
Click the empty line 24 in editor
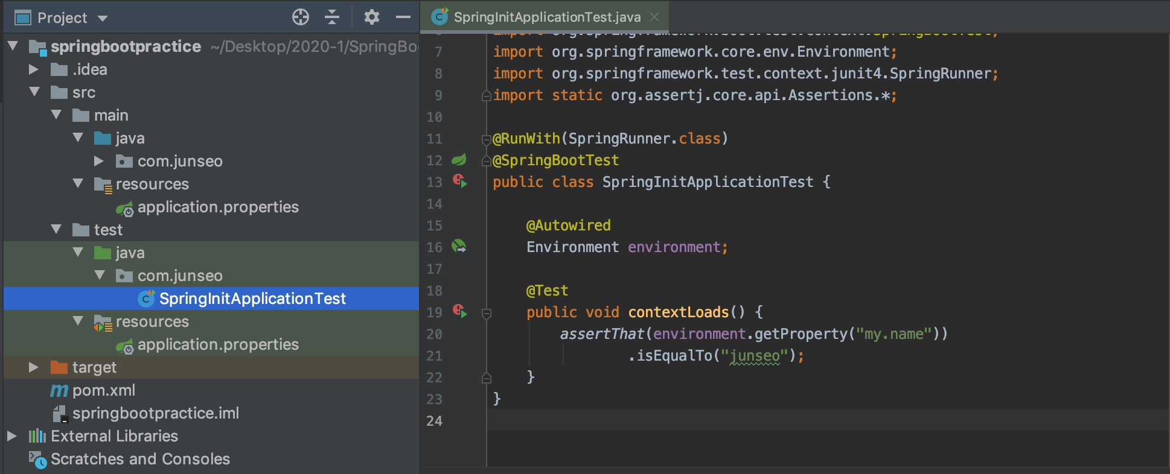pyautogui.click(x=827, y=421)
